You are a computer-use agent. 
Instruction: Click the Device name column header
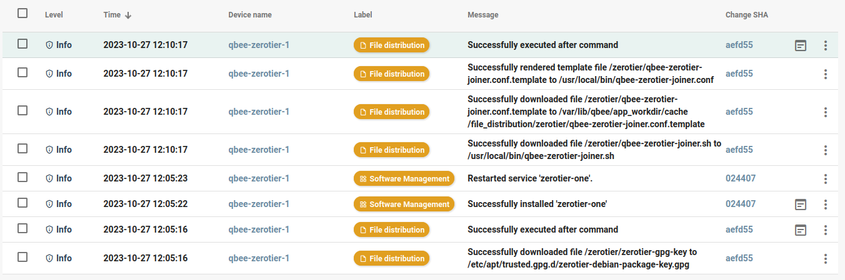pyautogui.click(x=250, y=15)
